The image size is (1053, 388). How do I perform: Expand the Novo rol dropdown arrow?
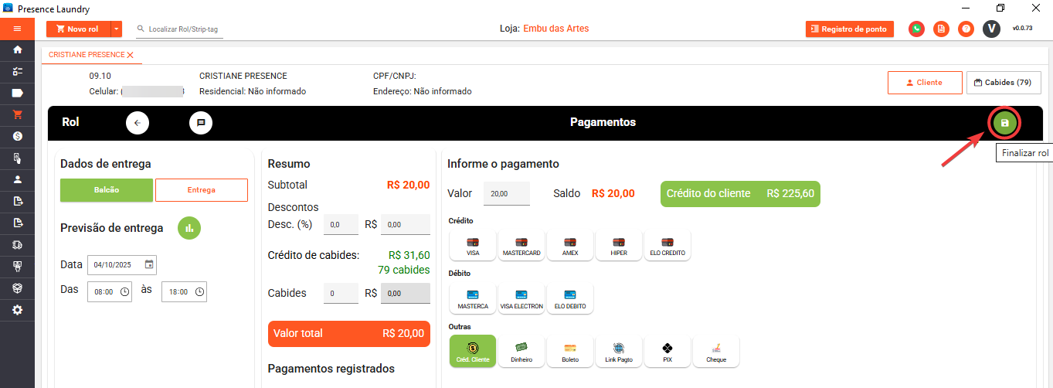click(117, 29)
